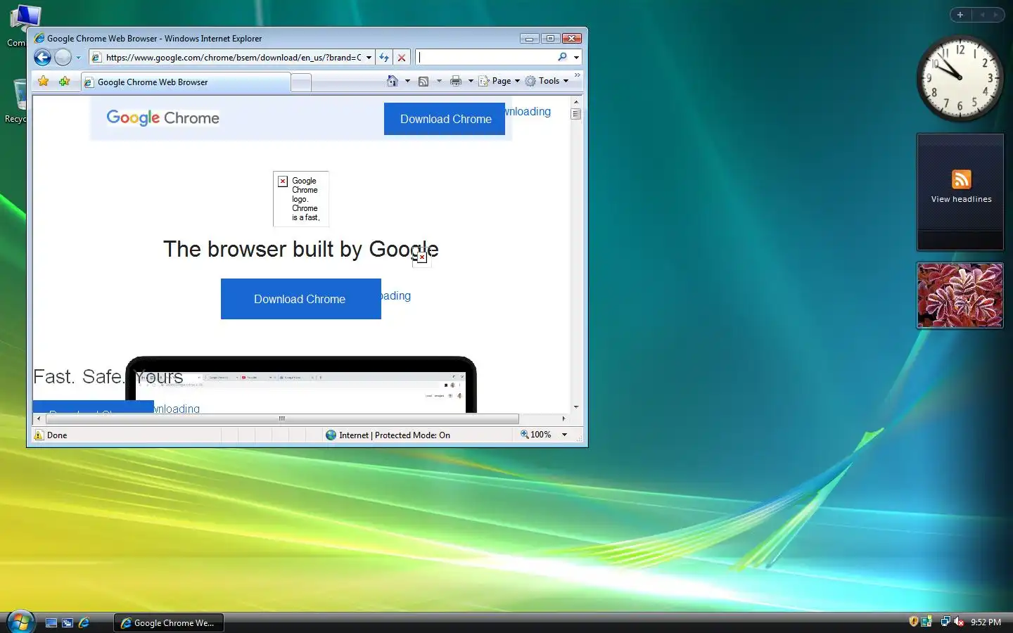Click the central Download Chrome button
1013x633 pixels.
[300, 299]
